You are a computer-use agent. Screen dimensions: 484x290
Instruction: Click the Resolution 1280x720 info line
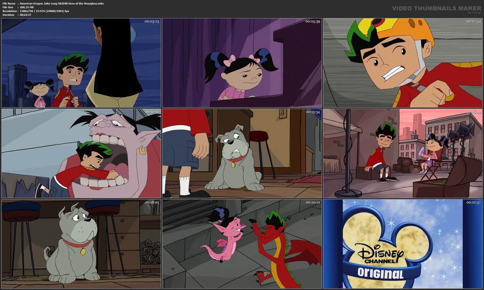pyautogui.click(x=38, y=11)
